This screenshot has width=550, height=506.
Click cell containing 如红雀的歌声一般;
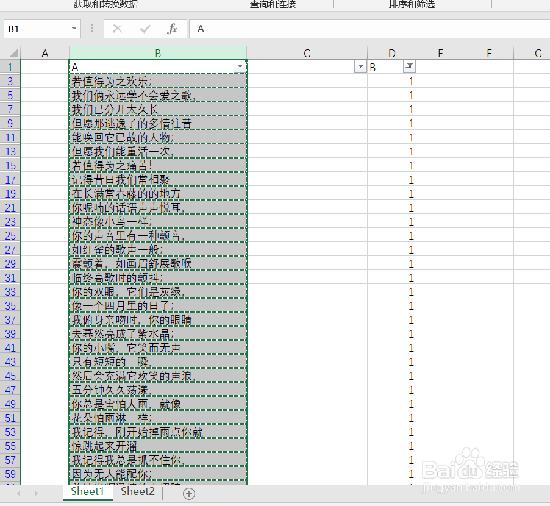(x=158, y=249)
